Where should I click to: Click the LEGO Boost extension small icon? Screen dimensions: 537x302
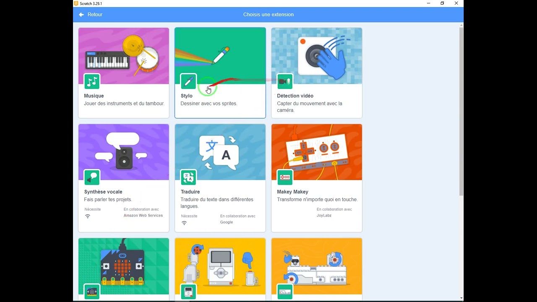pos(285,291)
